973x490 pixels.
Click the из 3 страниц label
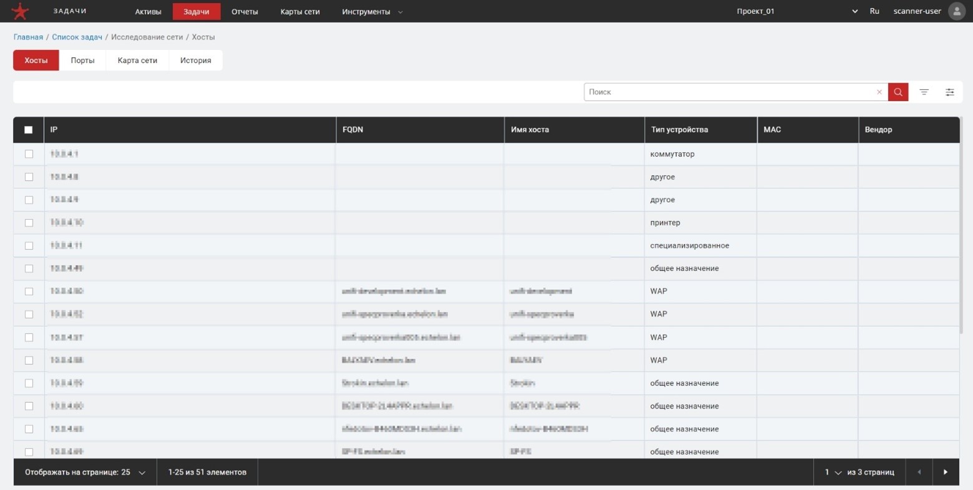pyautogui.click(x=871, y=473)
